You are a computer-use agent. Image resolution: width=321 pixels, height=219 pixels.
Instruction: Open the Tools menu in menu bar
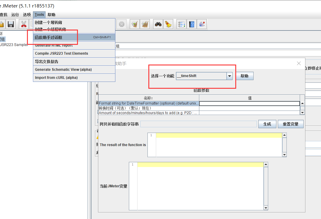(x=39, y=15)
